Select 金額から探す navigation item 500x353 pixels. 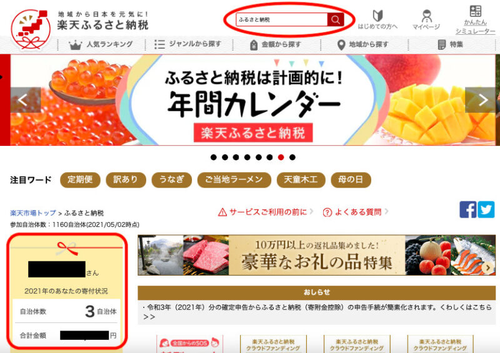tap(276, 44)
